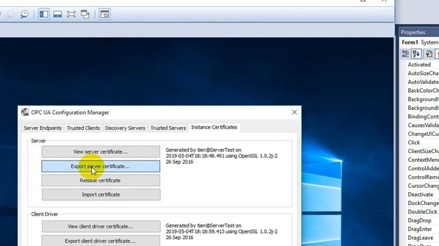Select the DragDrop event row
Screen dimensions: 439x246
[419, 220]
